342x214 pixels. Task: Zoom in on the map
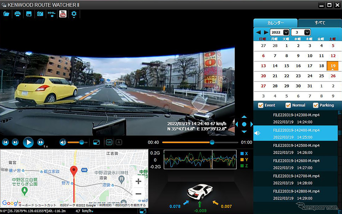(138, 181)
